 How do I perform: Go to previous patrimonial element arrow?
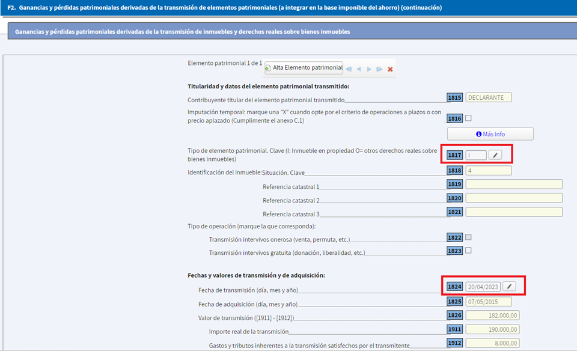[x=359, y=69]
